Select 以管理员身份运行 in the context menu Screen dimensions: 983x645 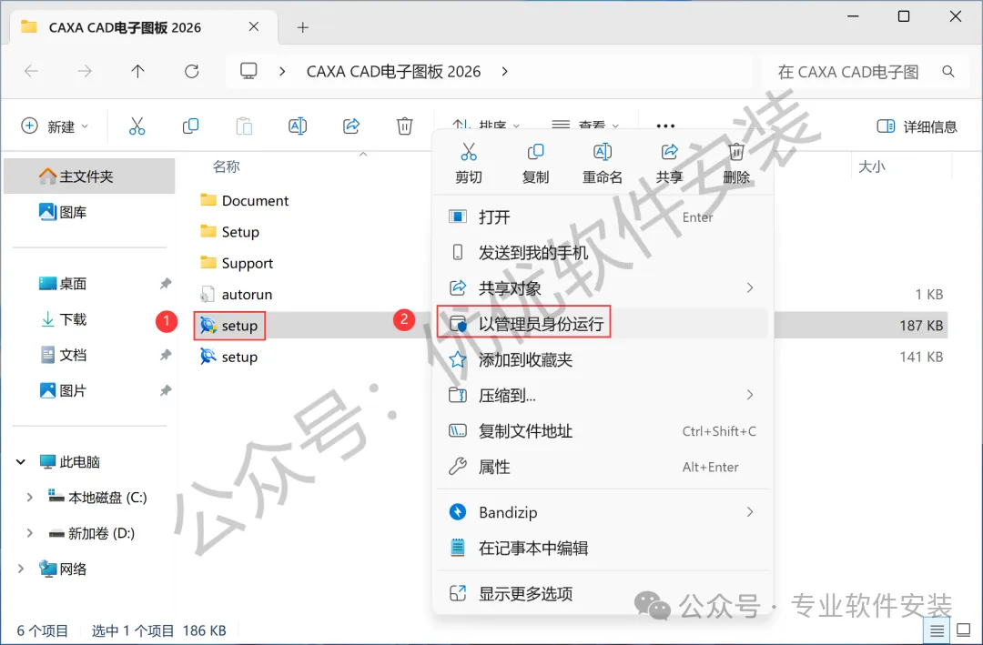[x=603, y=324]
